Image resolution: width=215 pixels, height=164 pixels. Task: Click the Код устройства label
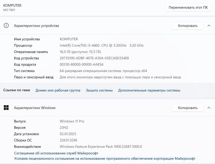click(26, 58)
